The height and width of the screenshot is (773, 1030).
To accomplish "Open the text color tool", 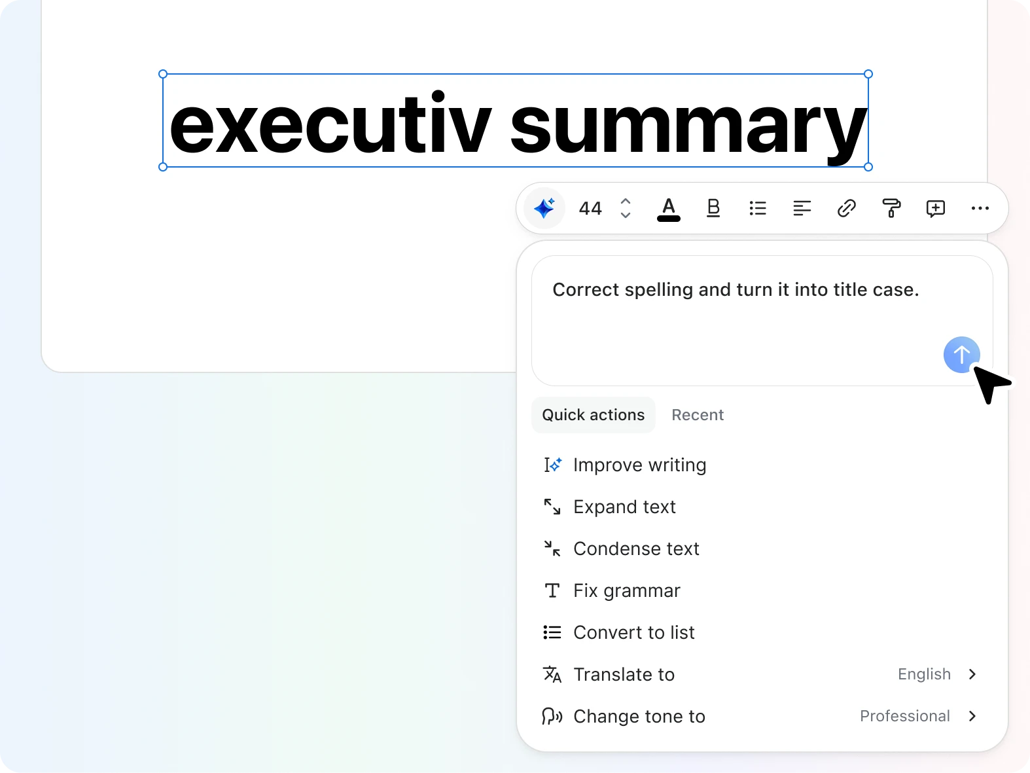I will pyautogui.click(x=668, y=208).
